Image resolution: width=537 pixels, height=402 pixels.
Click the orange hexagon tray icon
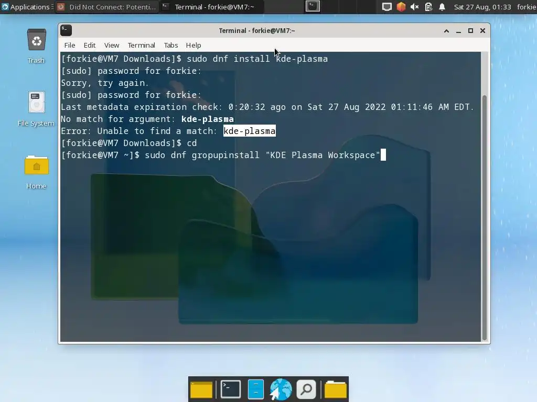click(401, 7)
